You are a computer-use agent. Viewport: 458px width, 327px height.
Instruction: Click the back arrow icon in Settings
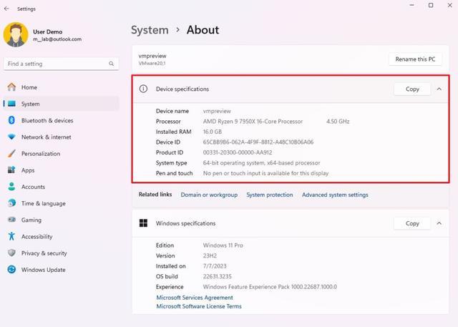pyautogui.click(x=6, y=9)
